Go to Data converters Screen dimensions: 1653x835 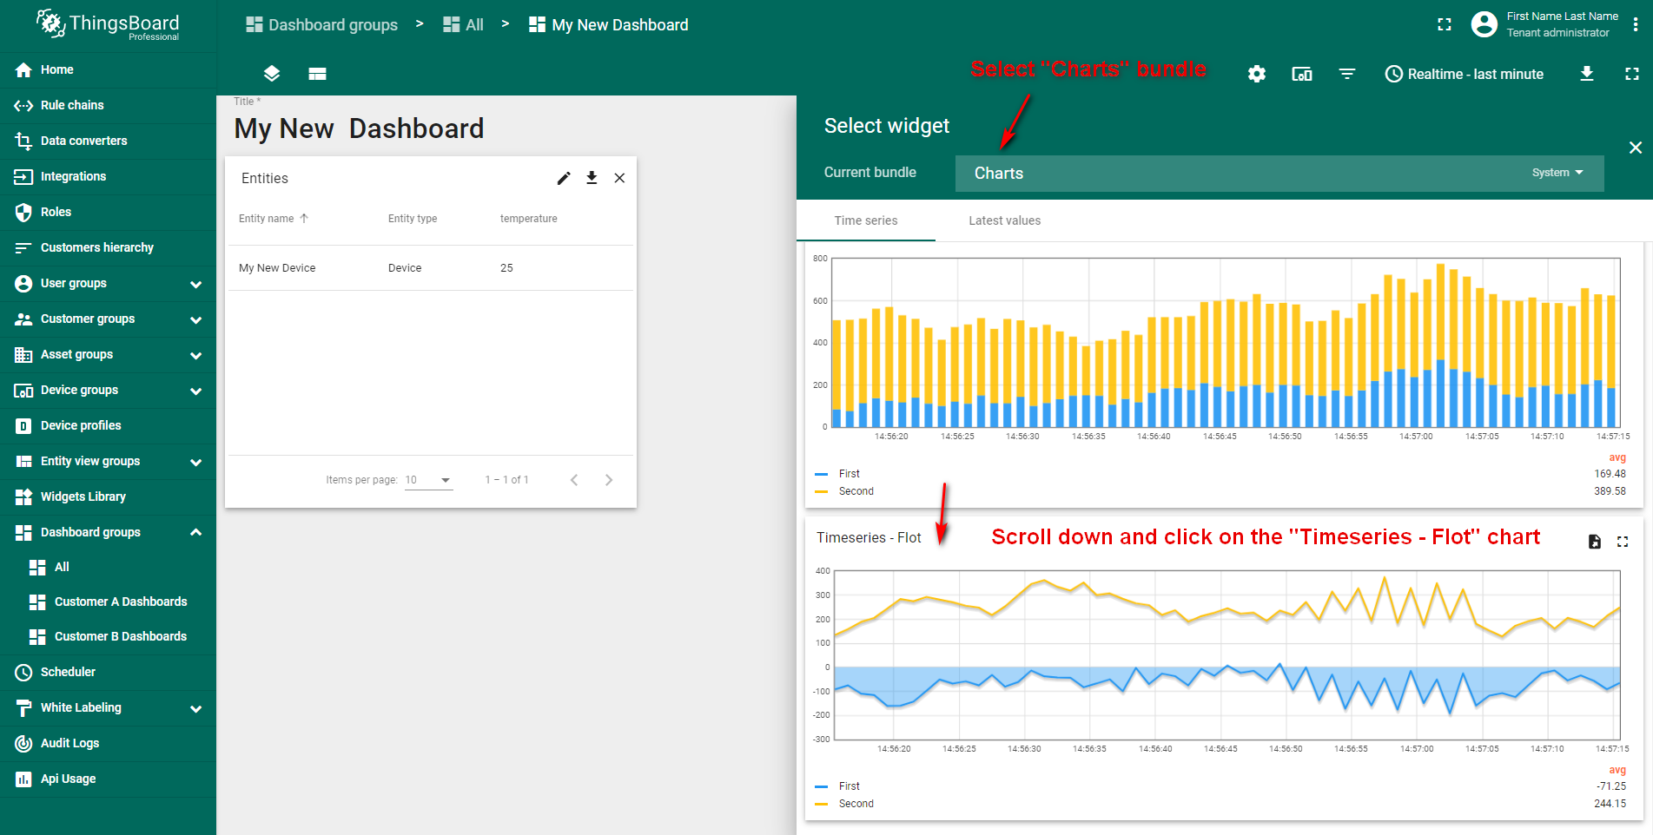click(108, 141)
